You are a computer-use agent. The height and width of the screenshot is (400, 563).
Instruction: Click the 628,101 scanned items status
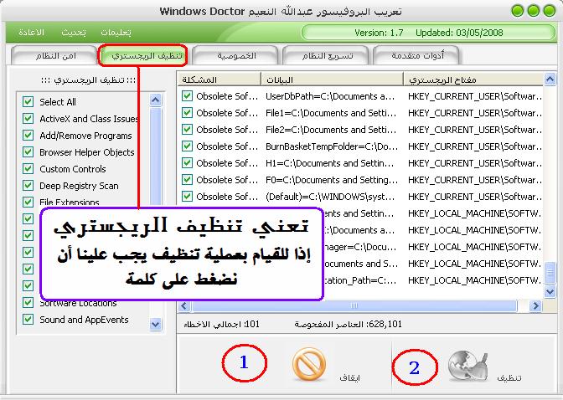tap(348, 325)
